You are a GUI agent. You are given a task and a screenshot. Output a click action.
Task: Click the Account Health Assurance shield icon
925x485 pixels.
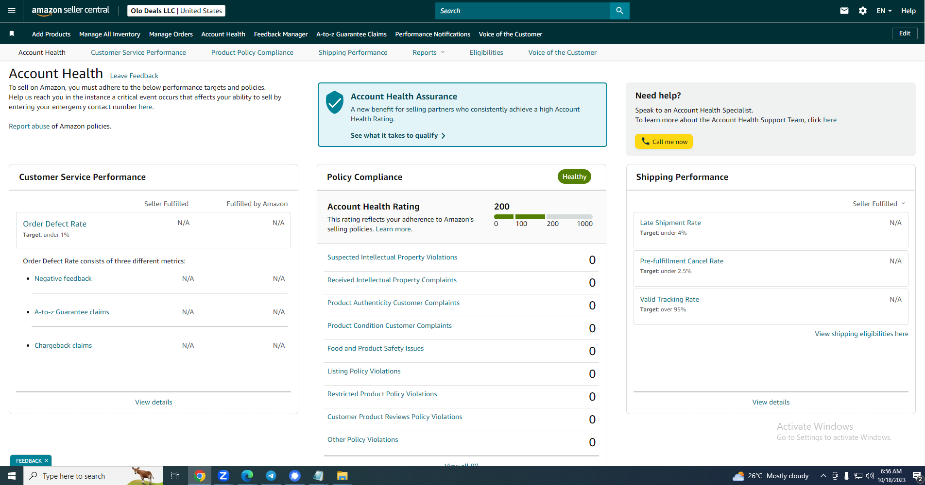[x=335, y=102]
